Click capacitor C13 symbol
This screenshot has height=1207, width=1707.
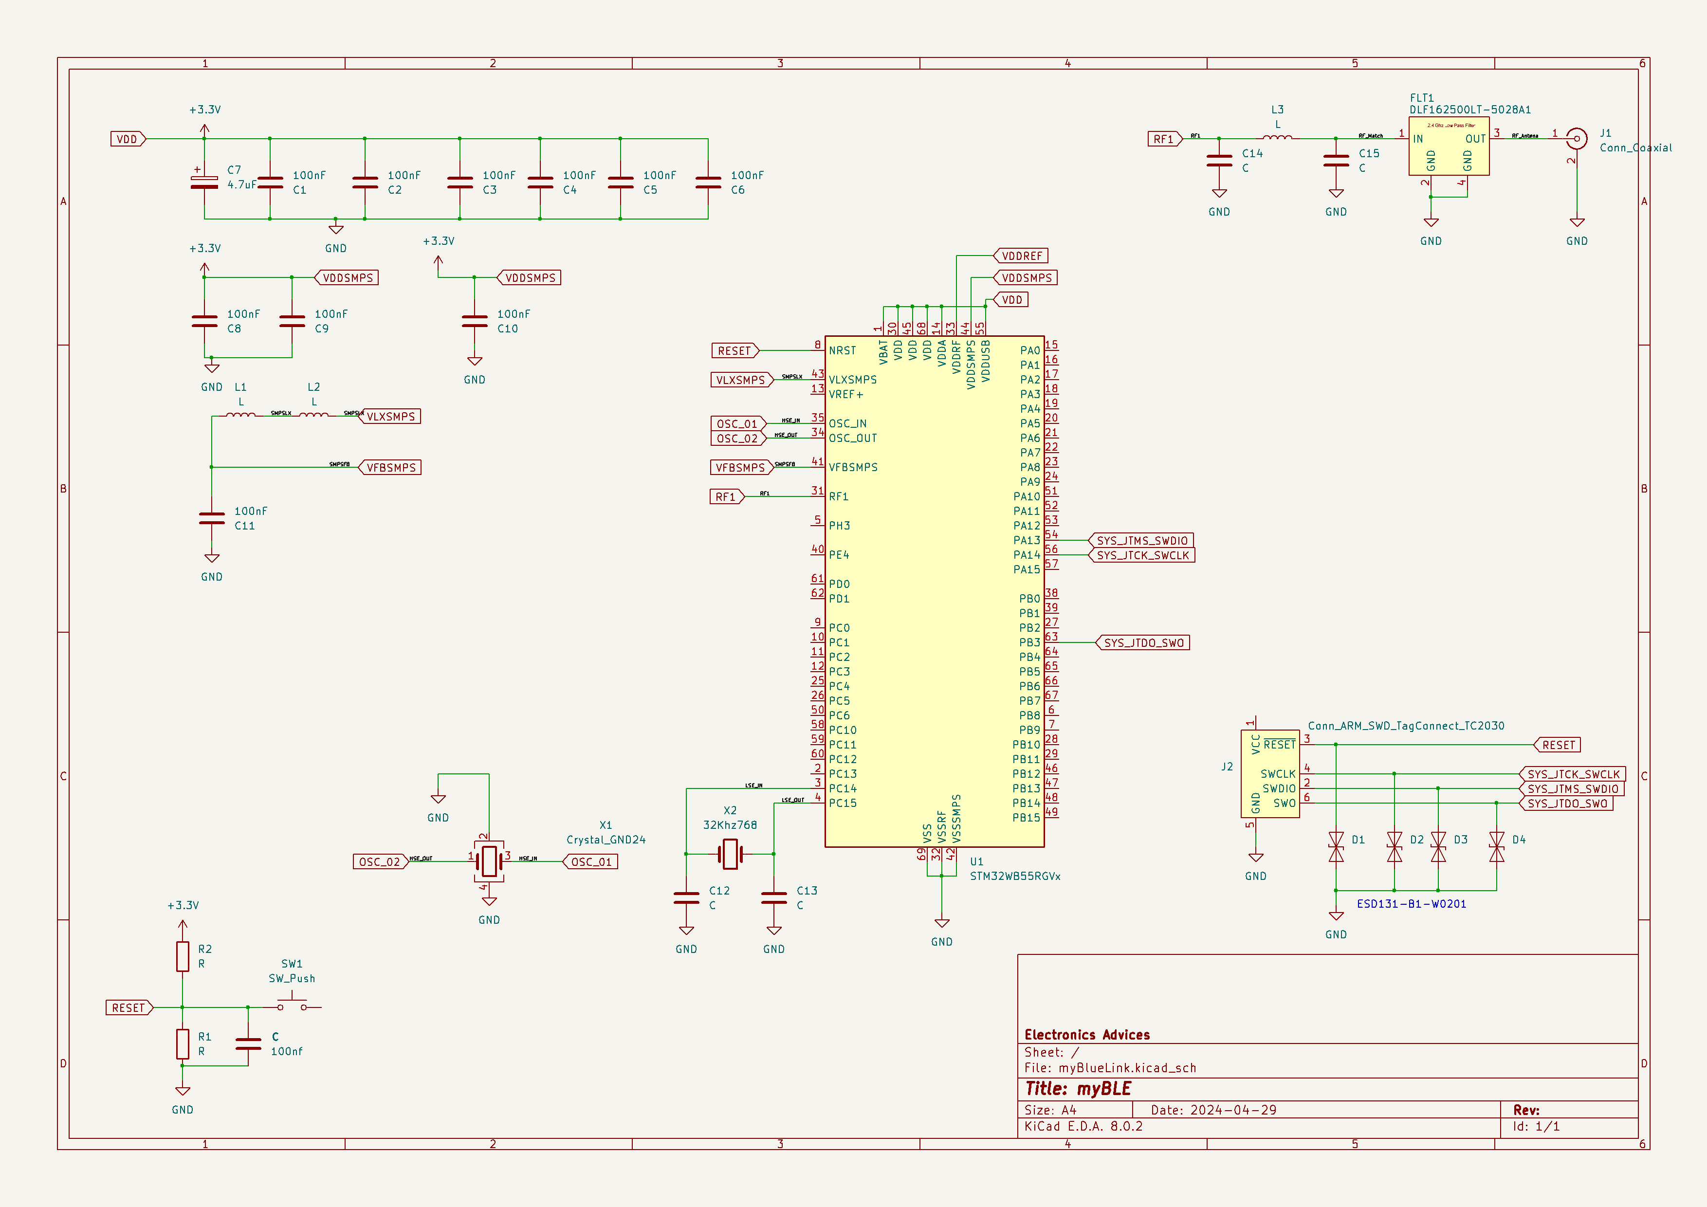[774, 898]
